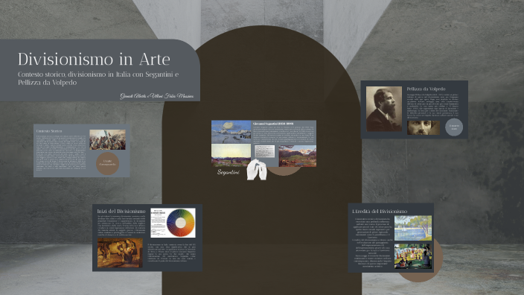Viewport: 524px width, 295px height.
Task: Click the small document image in Segantini panel
Action: point(265,151)
